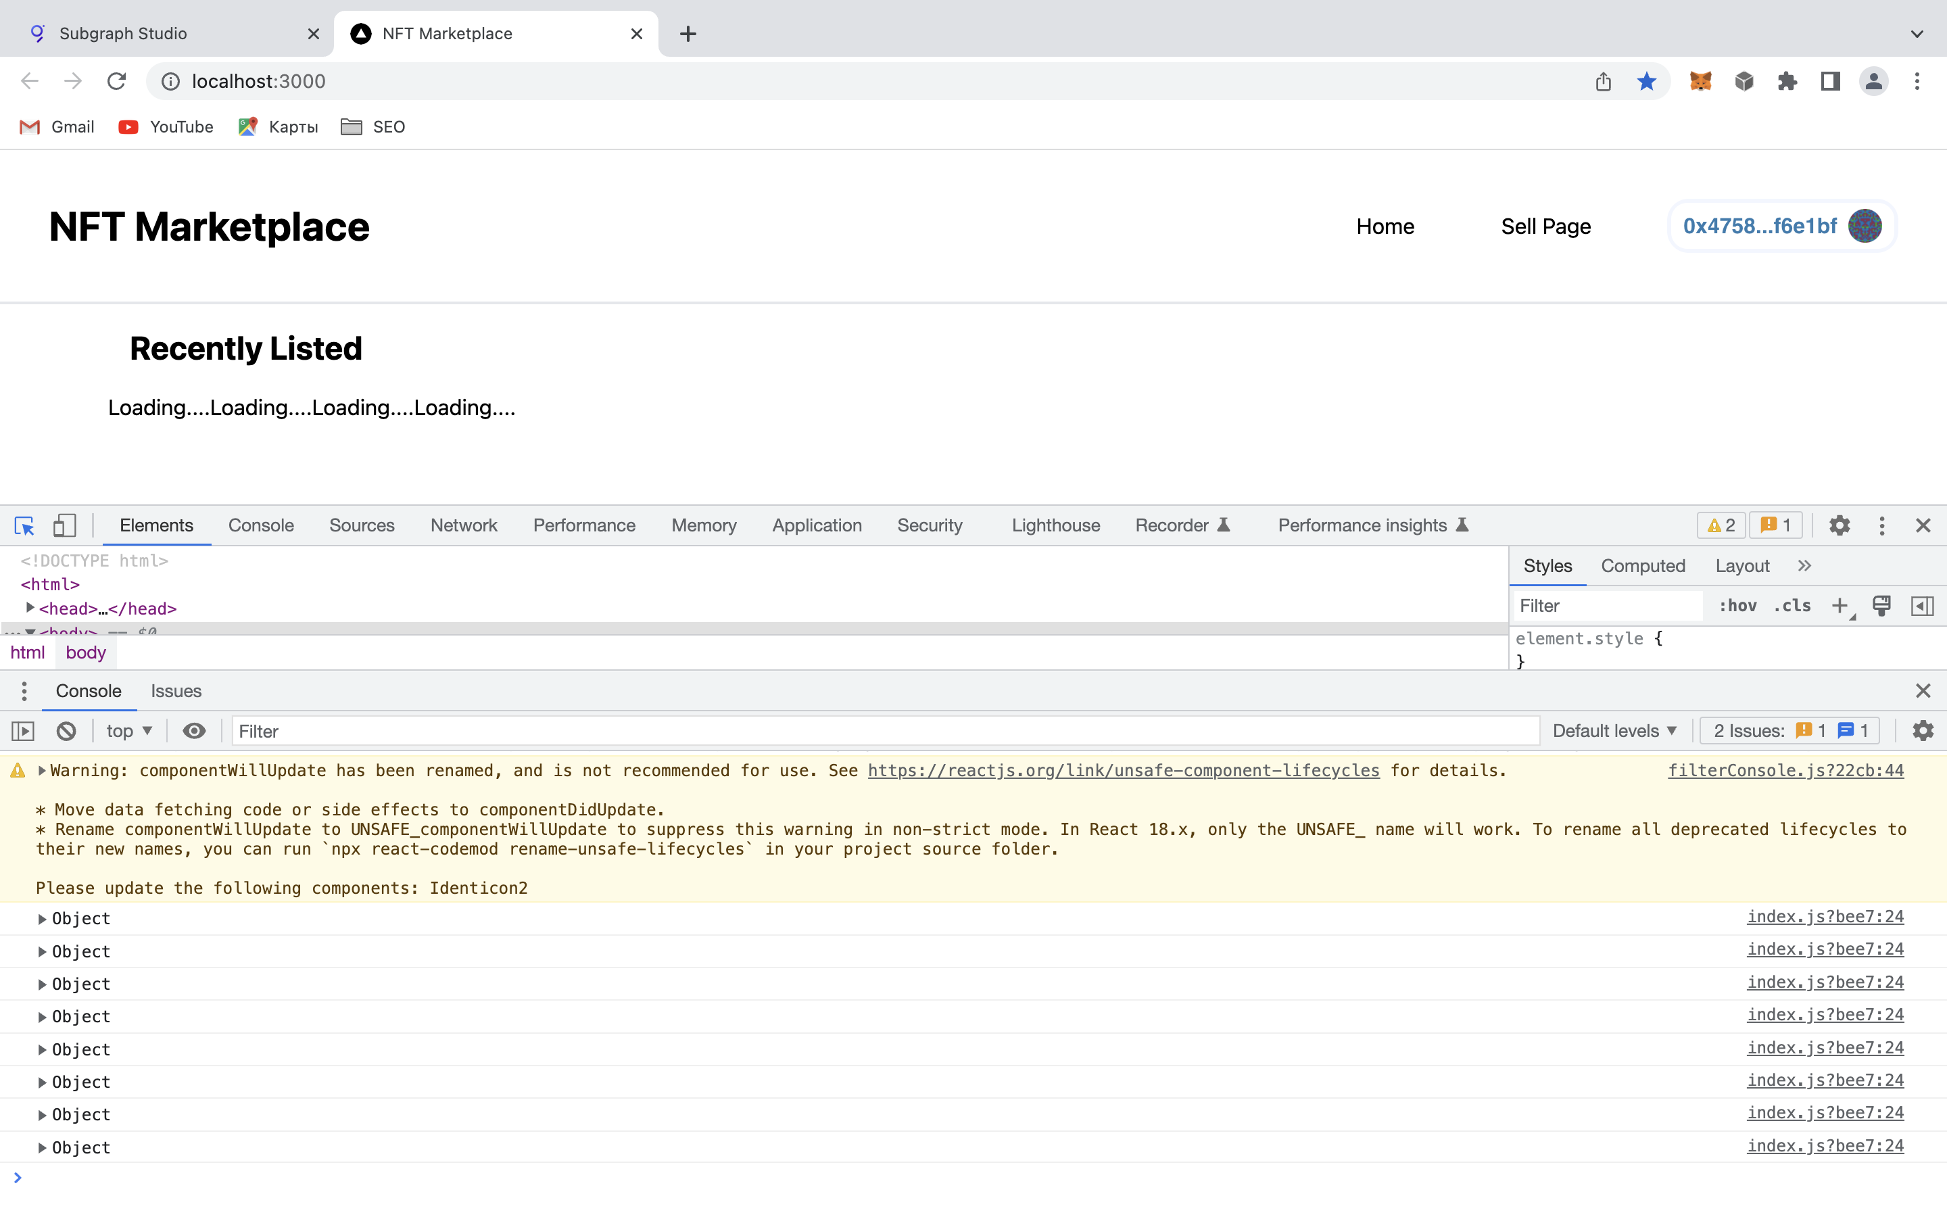Toggle the .cls class editor
The height and width of the screenshot is (1217, 1947).
pos(1793,606)
